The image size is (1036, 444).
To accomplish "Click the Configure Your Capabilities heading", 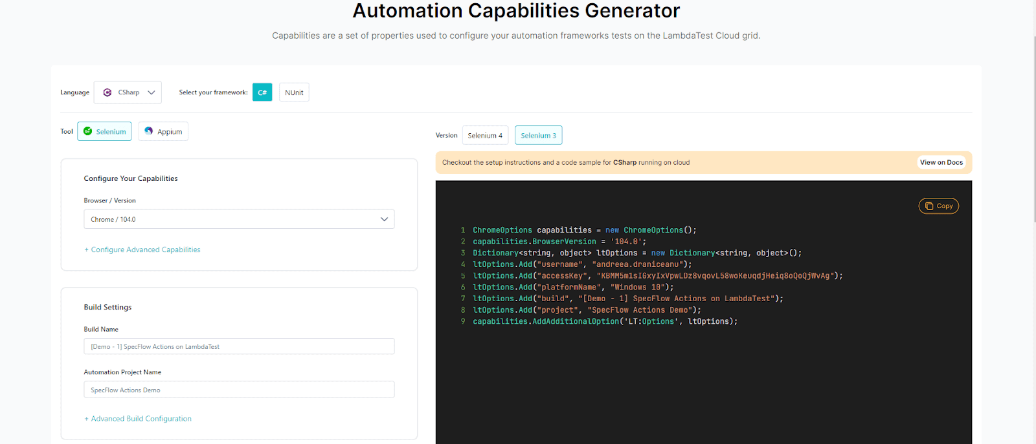I will tap(131, 178).
